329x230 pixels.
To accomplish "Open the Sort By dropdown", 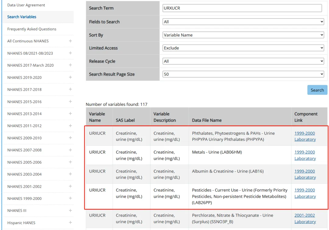I will click(x=243, y=35).
